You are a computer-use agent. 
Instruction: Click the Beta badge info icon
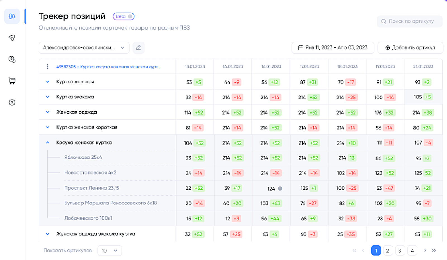point(130,16)
